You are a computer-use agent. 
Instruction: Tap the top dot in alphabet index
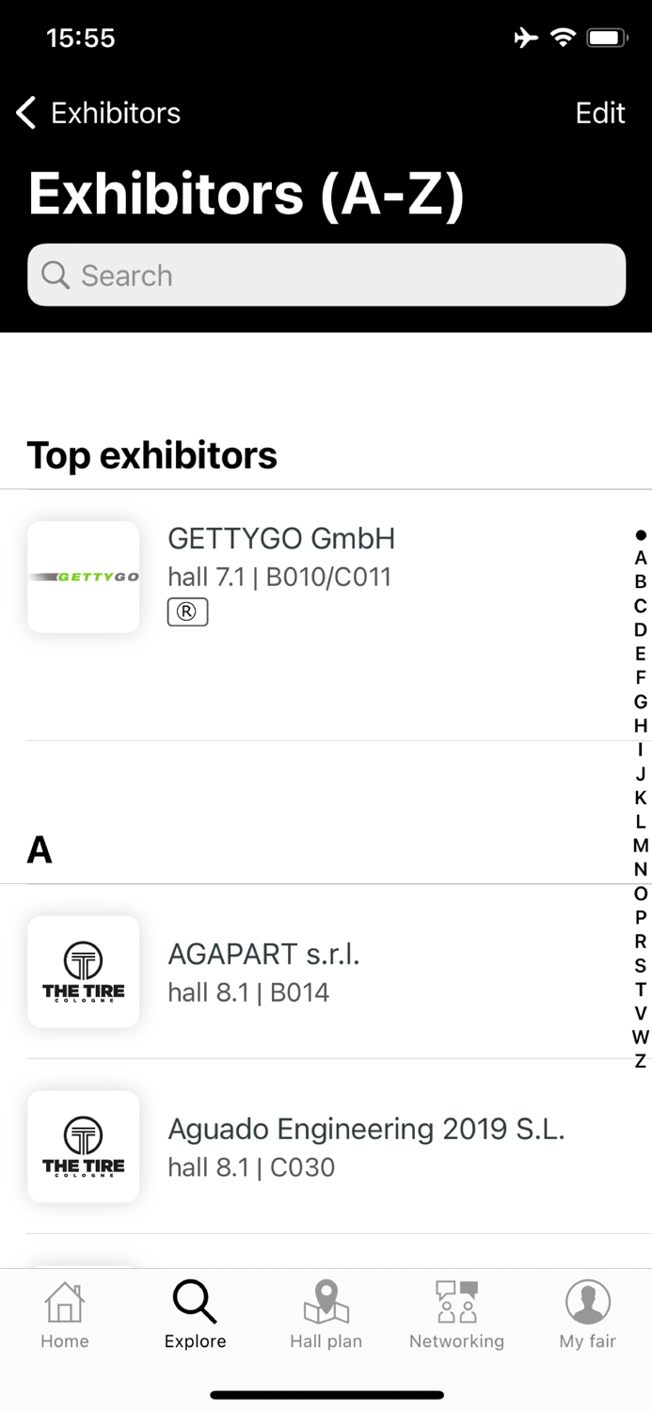click(x=641, y=535)
